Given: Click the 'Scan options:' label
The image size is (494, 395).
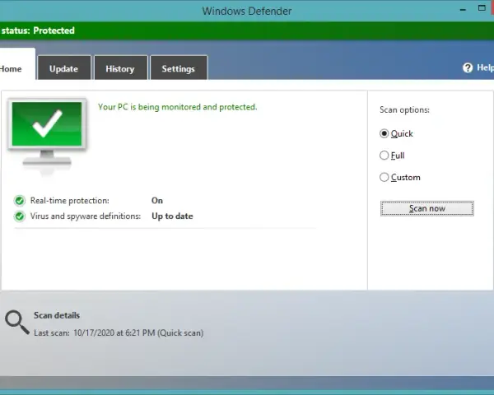Looking at the screenshot, I should [404, 110].
